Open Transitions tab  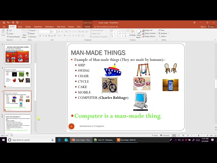point(38,26)
